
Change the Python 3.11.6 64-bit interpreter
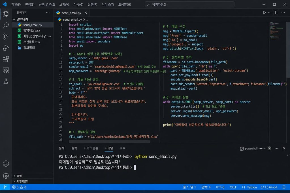click(x=269, y=187)
